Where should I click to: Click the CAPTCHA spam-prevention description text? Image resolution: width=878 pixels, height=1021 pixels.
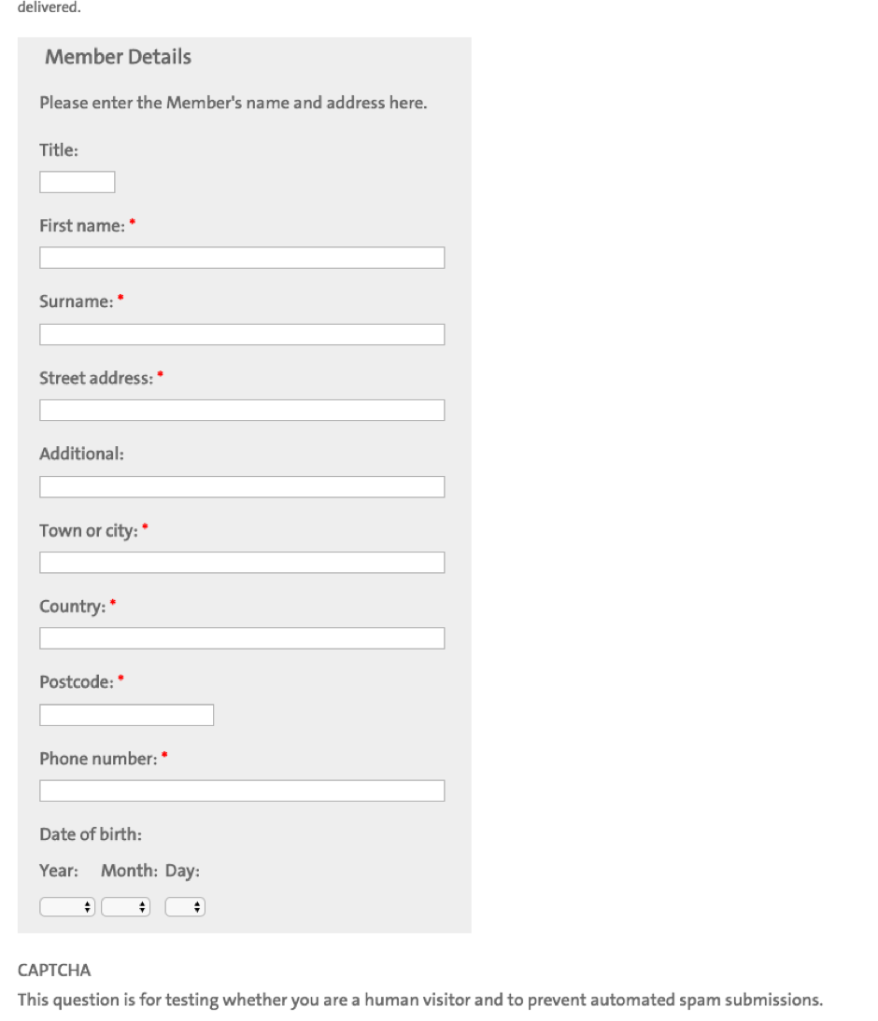coord(419,1000)
